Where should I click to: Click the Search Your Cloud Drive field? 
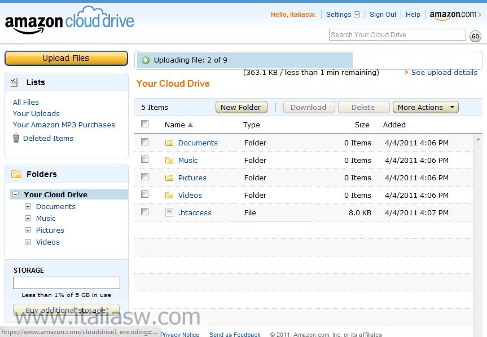(397, 35)
